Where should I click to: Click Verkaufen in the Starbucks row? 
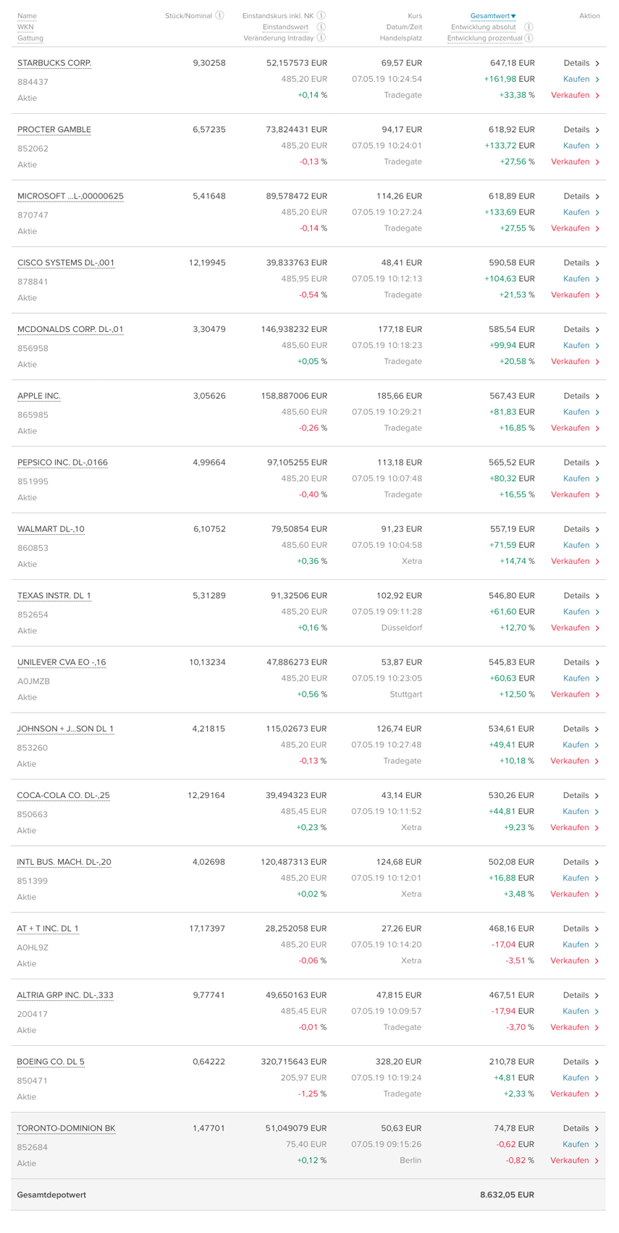tap(570, 95)
